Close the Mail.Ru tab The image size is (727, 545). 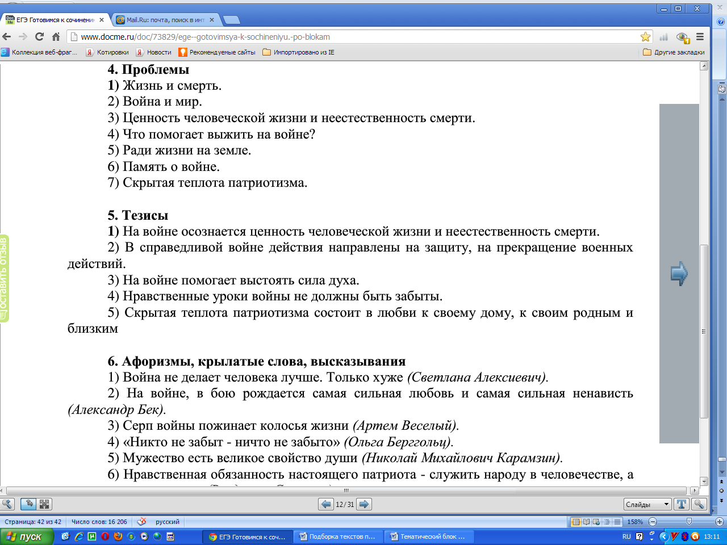click(x=212, y=20)
